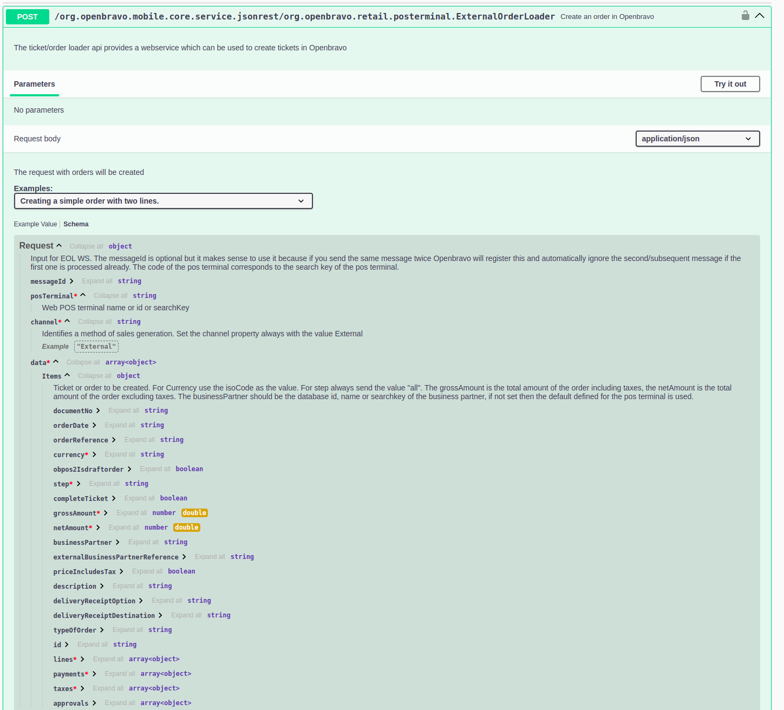The image size is (784, 710).
Task: Click the POST method badge
Action: (27, 17)
